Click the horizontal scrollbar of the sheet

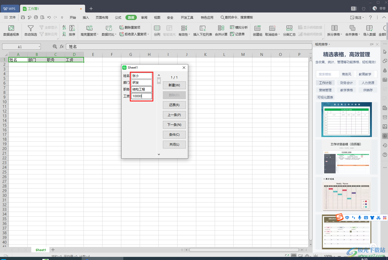tap(244, 250)
